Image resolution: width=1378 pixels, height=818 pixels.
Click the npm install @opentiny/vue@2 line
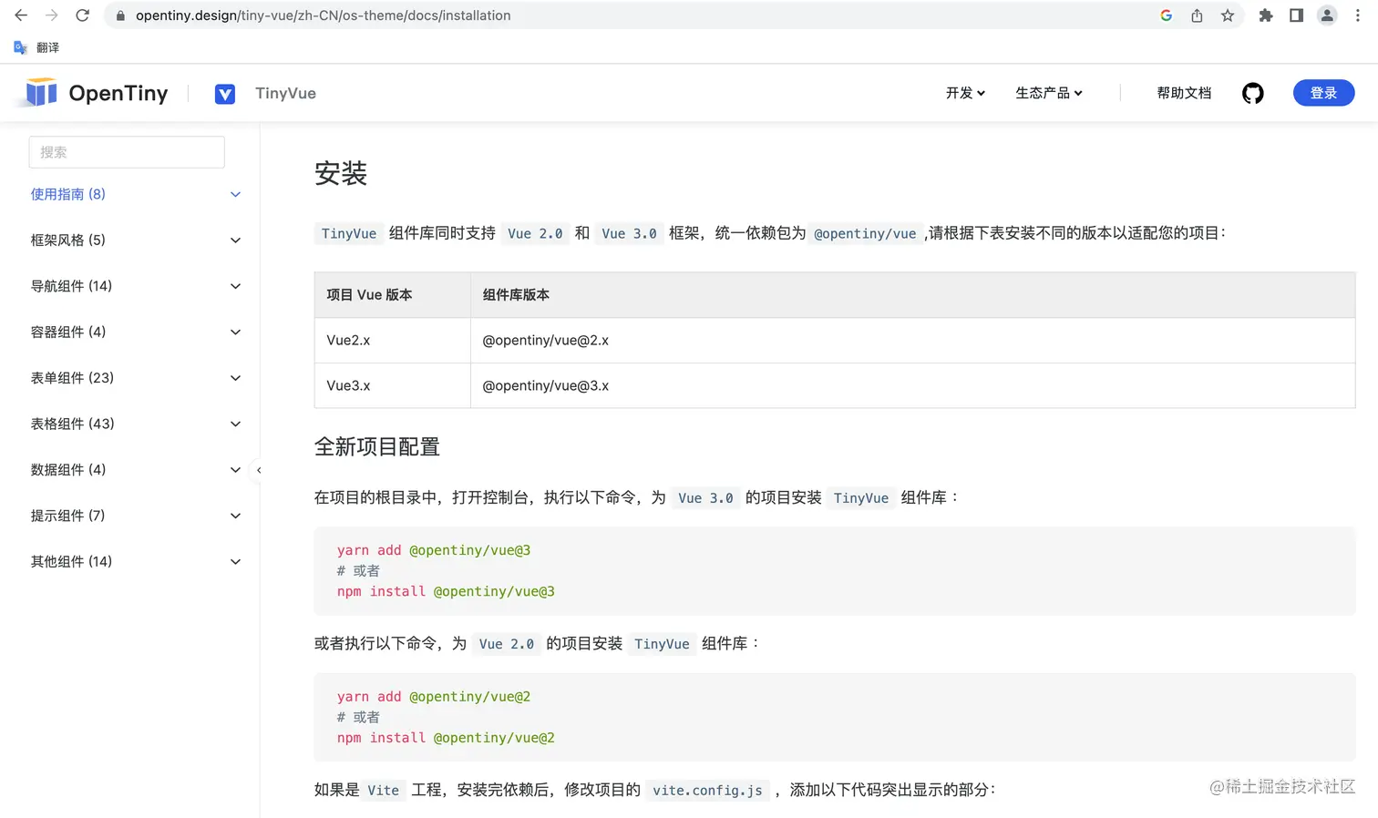446,738
